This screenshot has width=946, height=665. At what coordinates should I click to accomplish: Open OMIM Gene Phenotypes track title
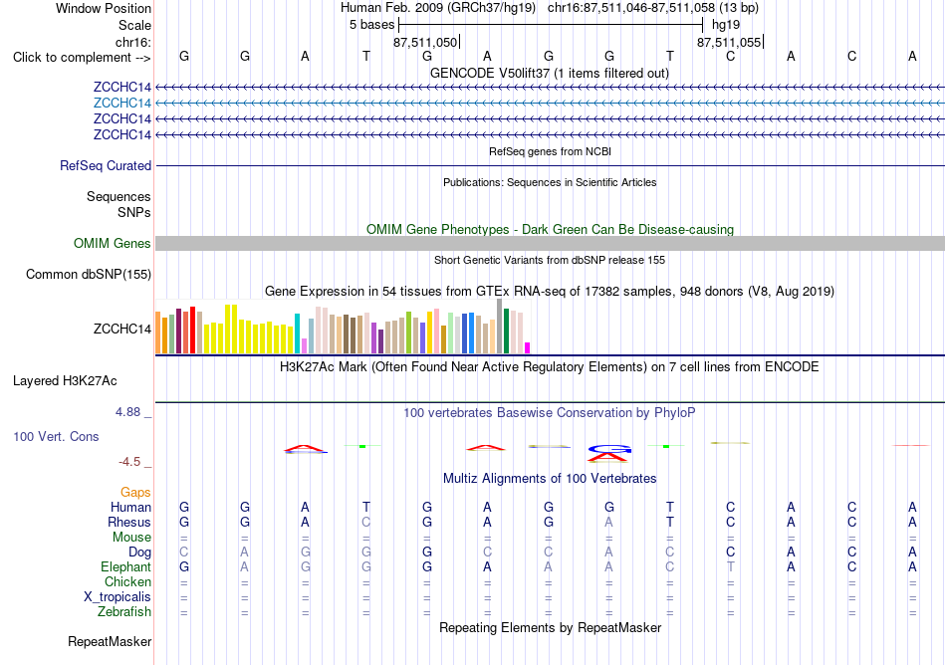pyautogui.click(x=550, y=230)
